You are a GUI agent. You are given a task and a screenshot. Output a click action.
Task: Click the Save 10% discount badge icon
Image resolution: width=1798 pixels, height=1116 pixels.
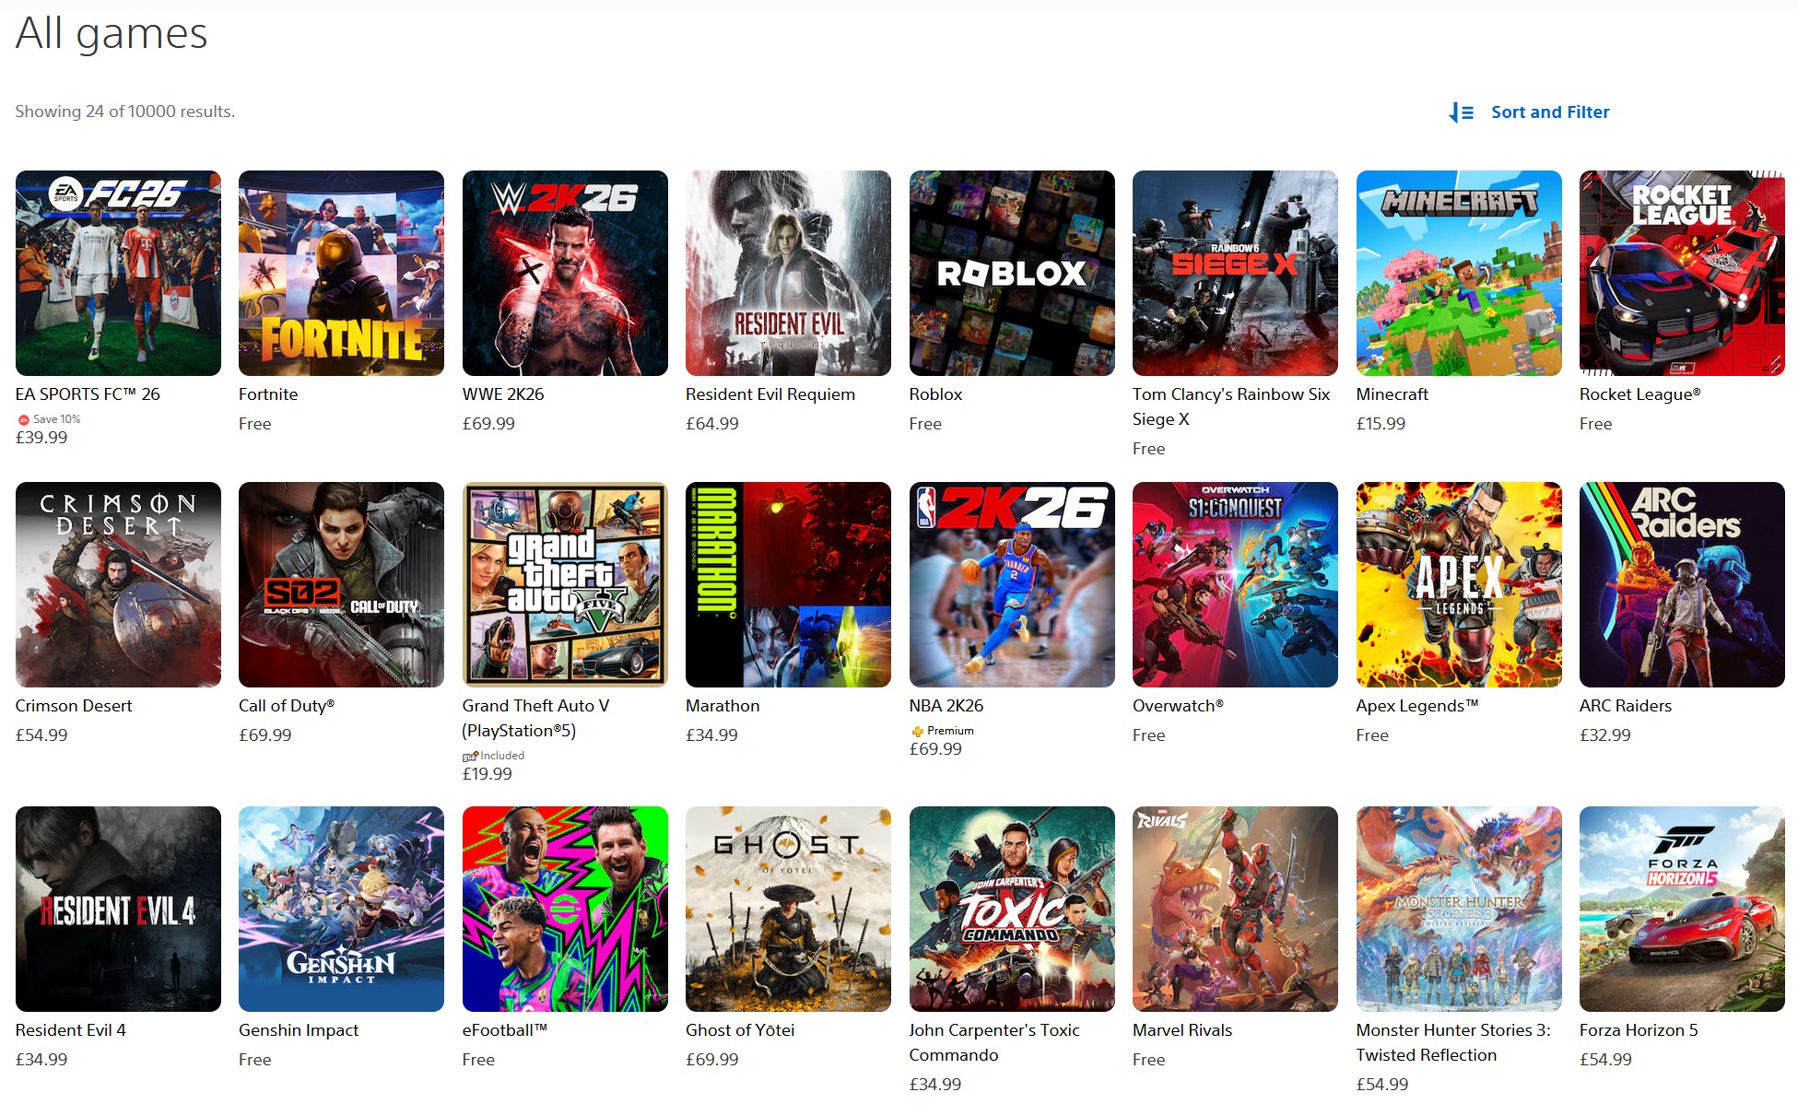(23, 419)
